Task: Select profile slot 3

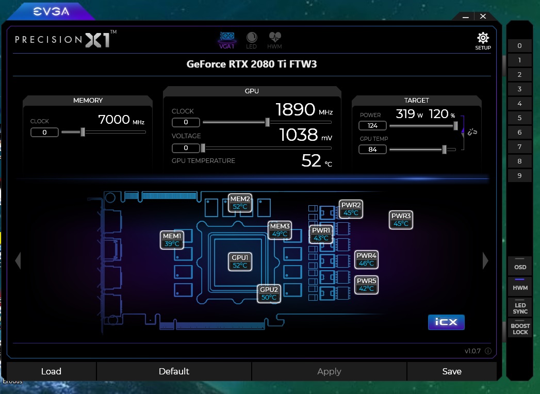Action: tap(519, 89)
